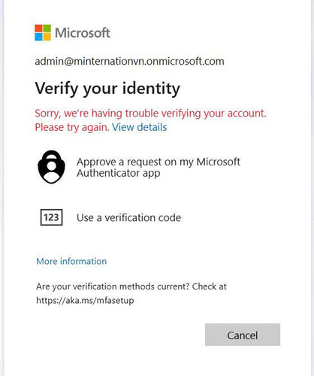This screenshot has height=376, width=314.
Task: Click the 123 verification code icon
Action: (x=51, y=217)
